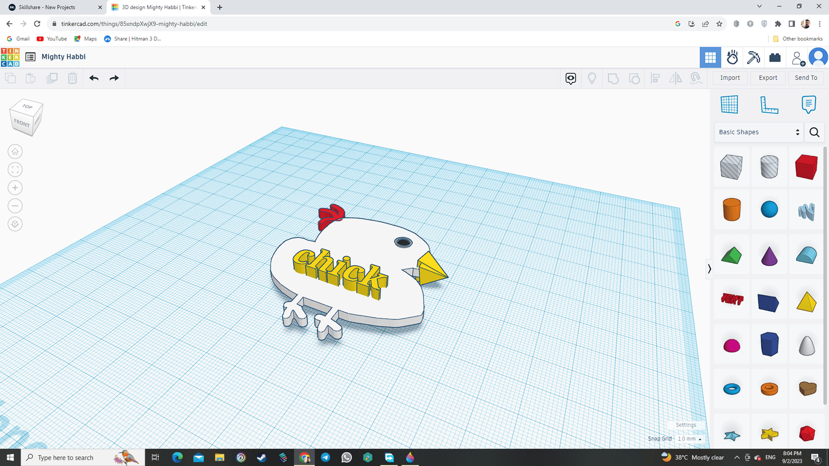Screen dimensions: 829x466
Task: Click the Home view button
Action: (x=15, y=152)
